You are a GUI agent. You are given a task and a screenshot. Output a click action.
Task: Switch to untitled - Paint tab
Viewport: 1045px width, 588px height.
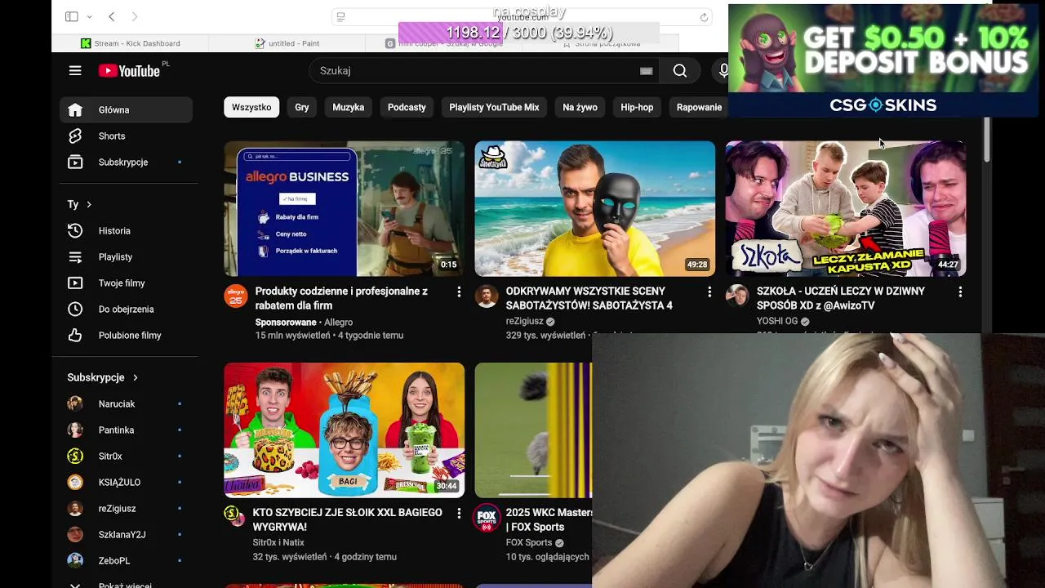(x=287, y=43)
